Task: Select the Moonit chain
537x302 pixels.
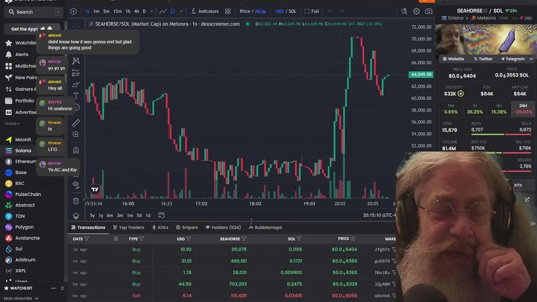Action: (18, 140)
